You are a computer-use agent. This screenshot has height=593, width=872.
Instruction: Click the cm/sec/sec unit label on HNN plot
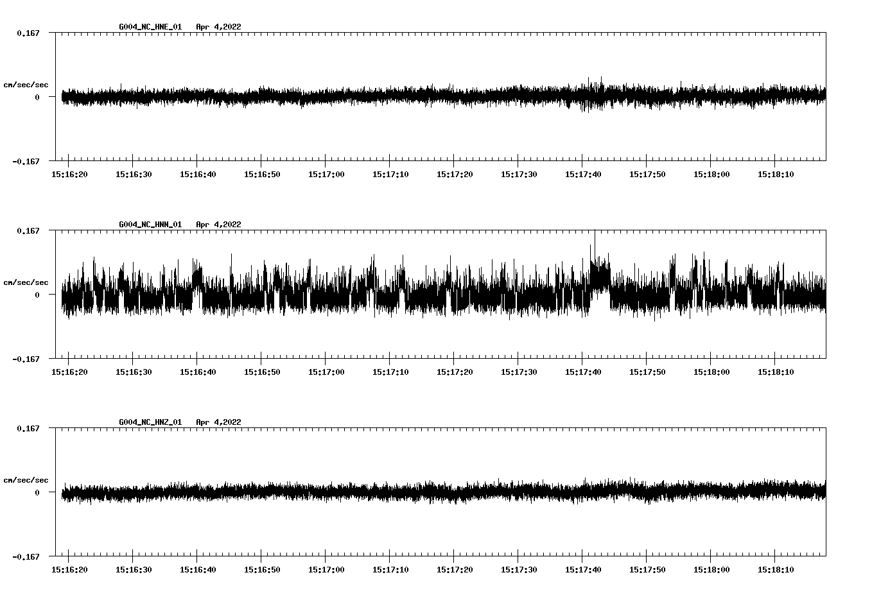26,283
